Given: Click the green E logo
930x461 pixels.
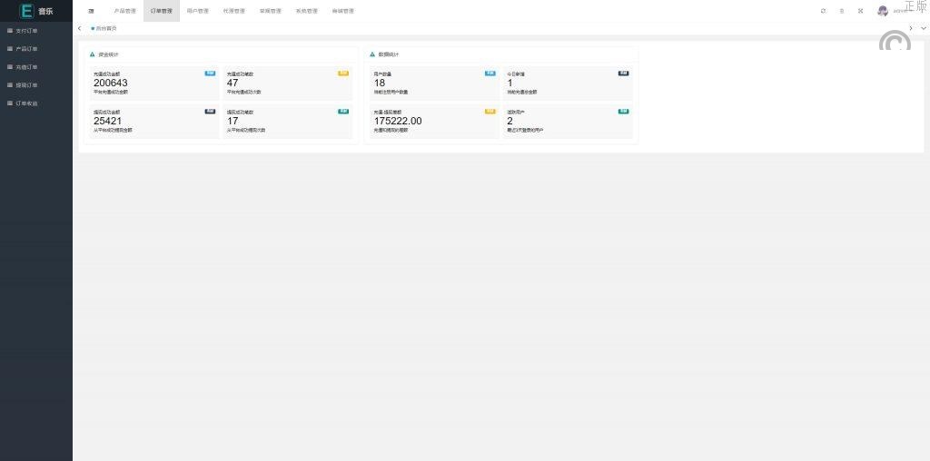Looking at the screenshot, I should coord(26,11).
